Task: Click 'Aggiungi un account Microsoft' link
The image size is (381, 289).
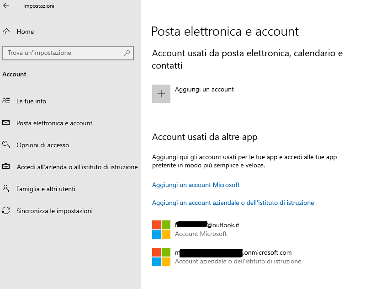Action: pyautogui.click(x=196, y=185)
